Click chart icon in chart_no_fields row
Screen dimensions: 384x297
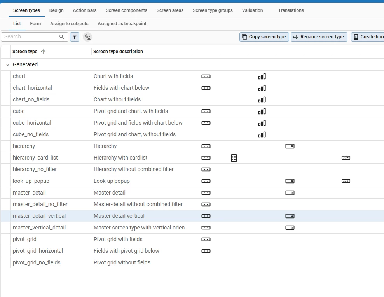click(x=262, y=100)
